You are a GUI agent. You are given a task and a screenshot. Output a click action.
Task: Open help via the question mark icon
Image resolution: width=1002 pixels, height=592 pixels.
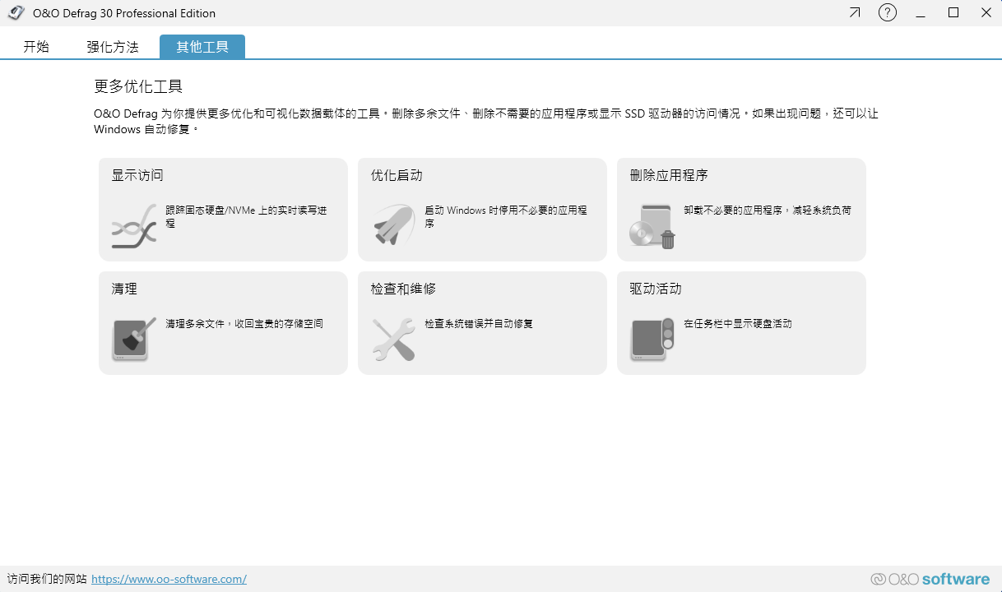pos(887,13)
